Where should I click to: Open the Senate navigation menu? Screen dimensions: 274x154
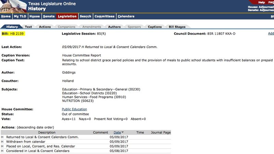pos(49,16)
